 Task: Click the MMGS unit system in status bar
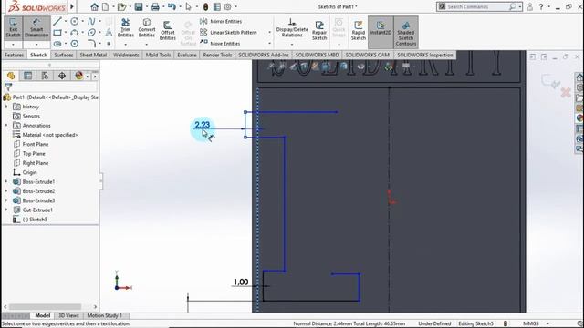click(x=530, y=323)
